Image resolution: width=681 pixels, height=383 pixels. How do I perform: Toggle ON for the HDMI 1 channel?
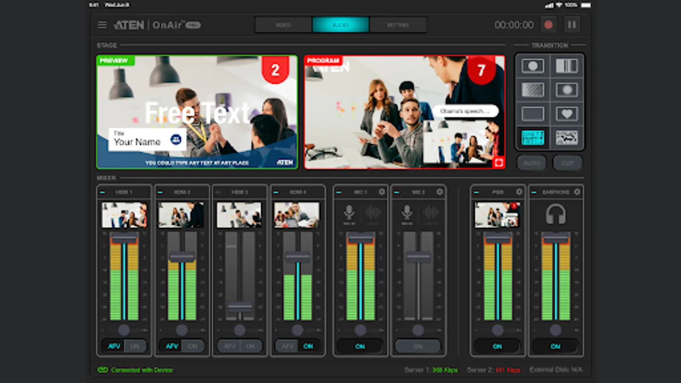tap(135, 346)
